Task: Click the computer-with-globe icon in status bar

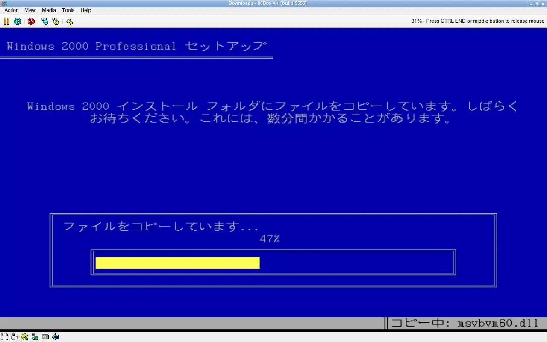Action: 35,337
